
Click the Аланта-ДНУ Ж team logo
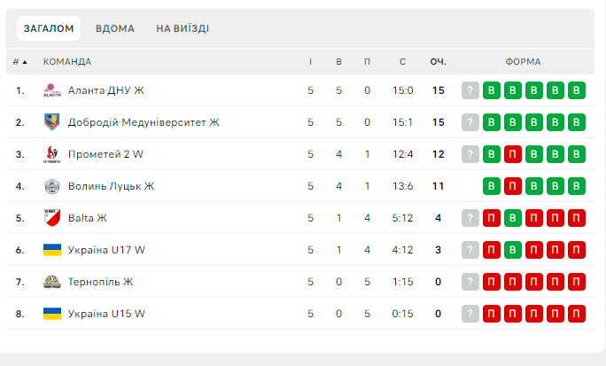point(51,90)
